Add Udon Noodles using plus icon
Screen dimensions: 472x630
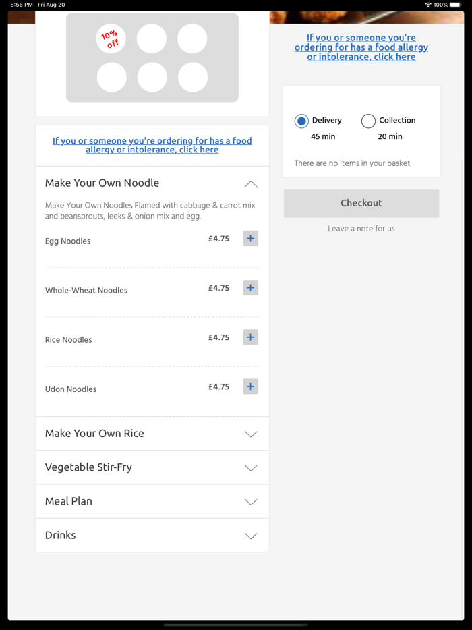[x=250, y=386]
